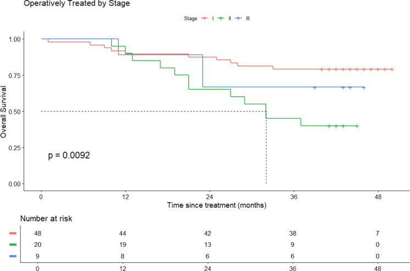The width and height of the screenshot is (410, 271).
Task: Click the Stage legend title text
Action: pos(191,19)
